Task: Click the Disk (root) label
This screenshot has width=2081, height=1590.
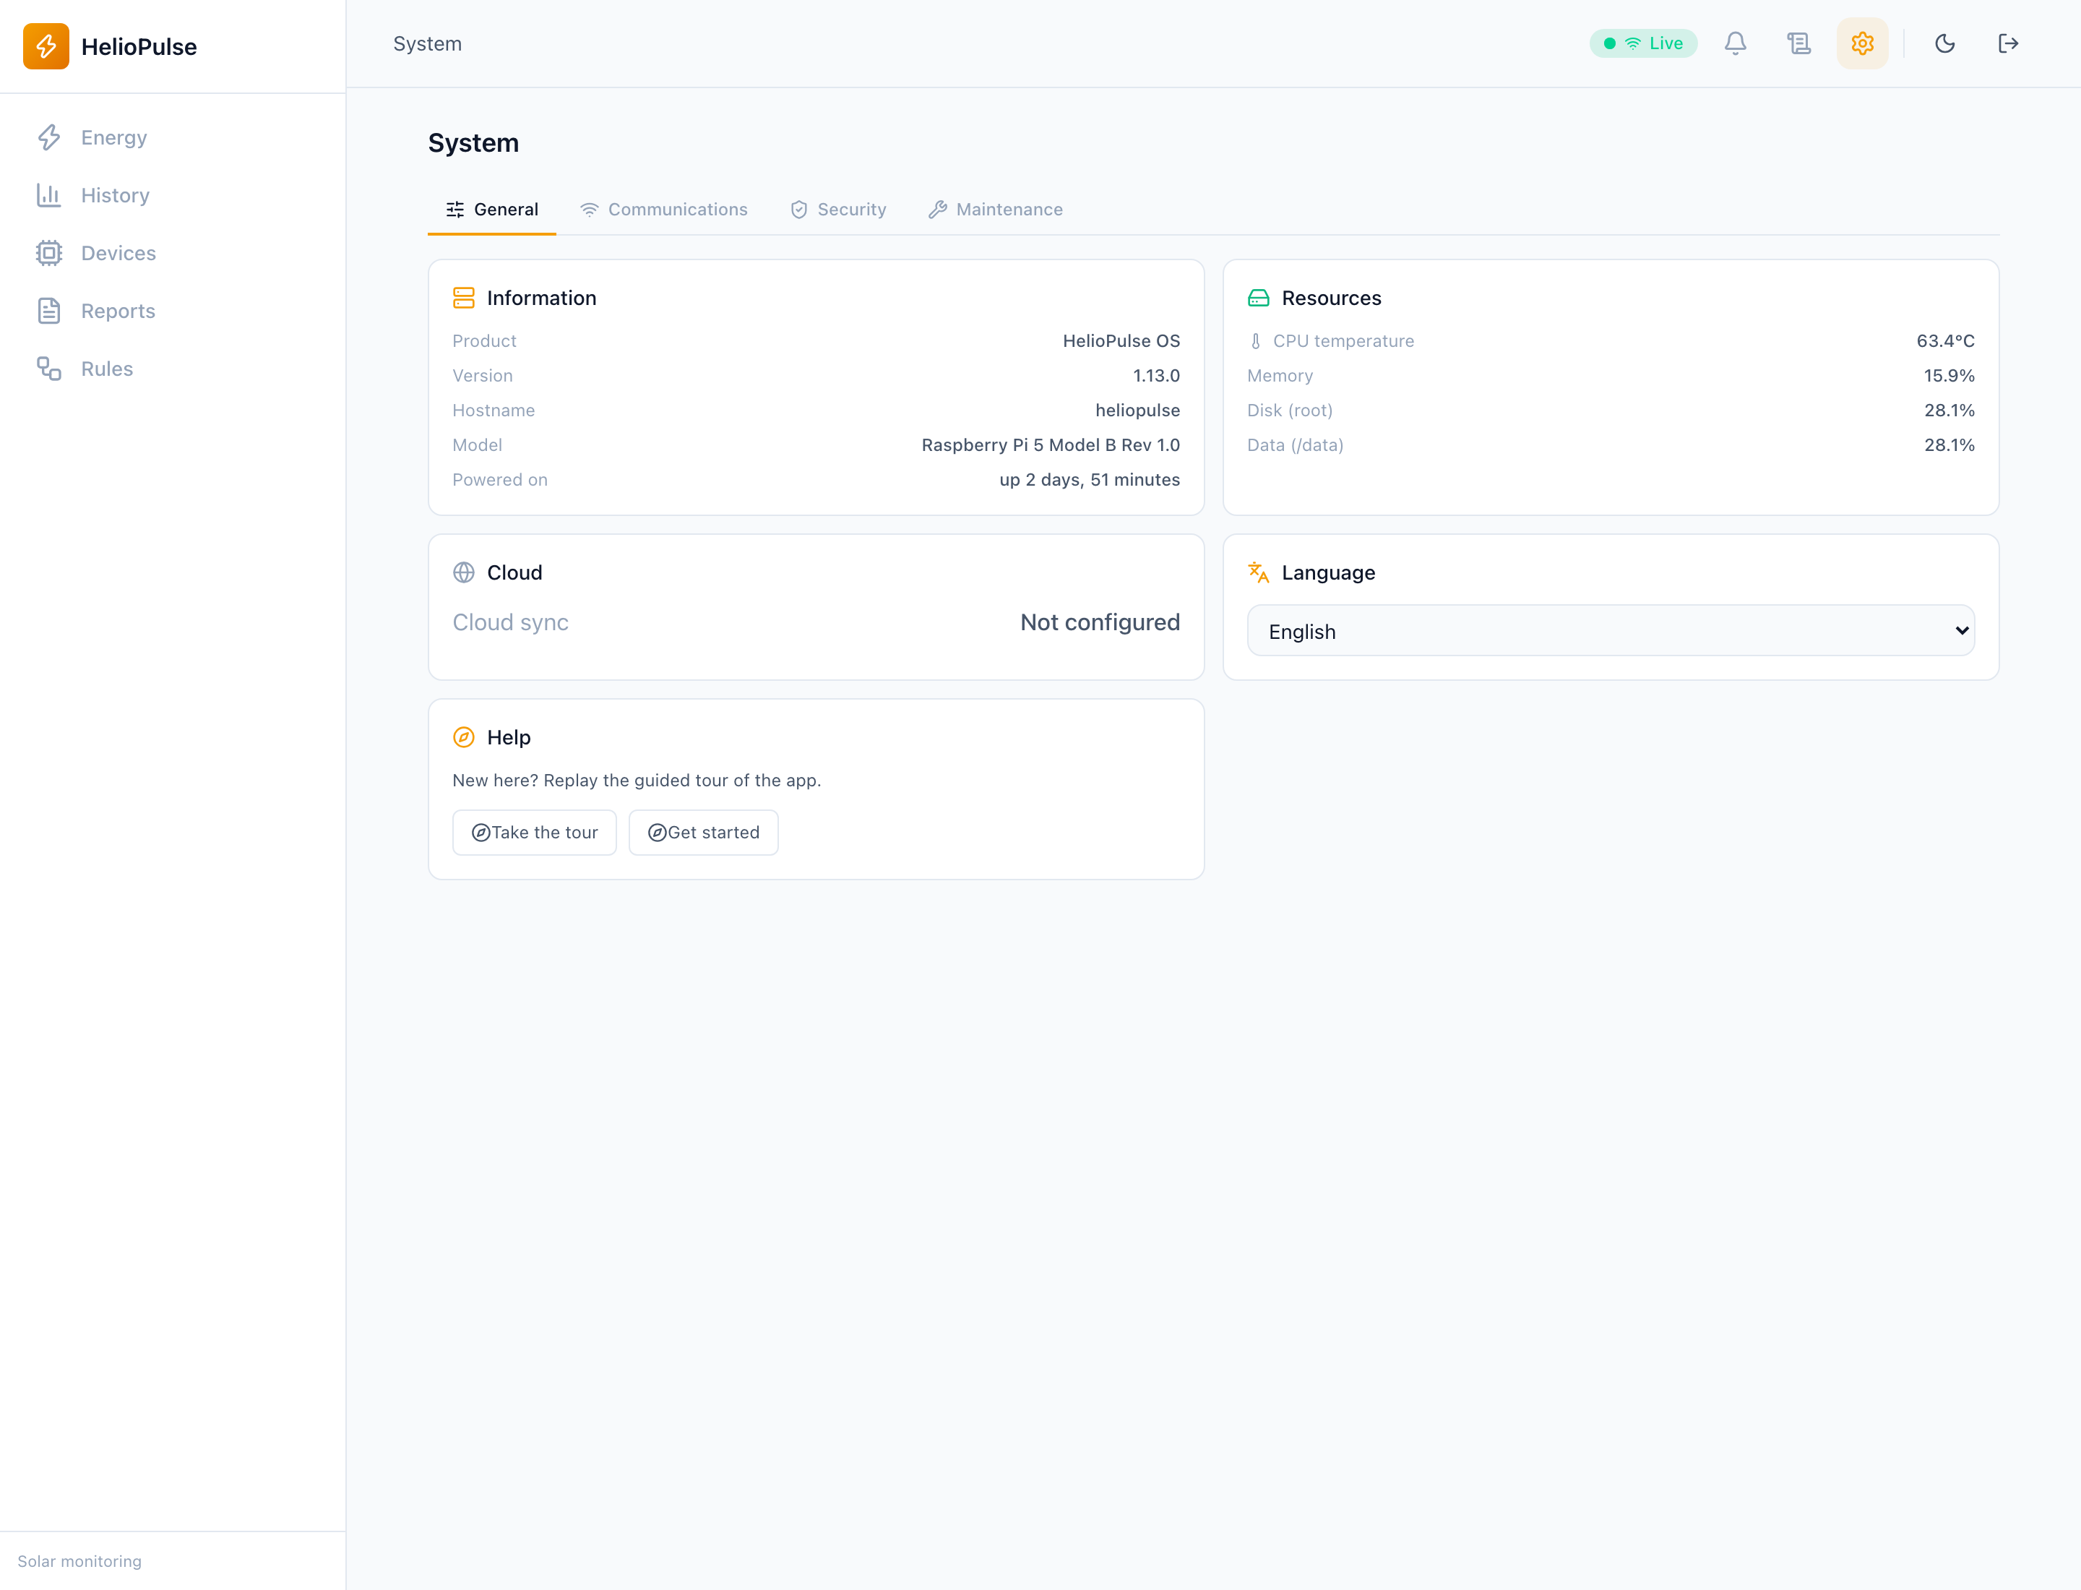Action: (x=1290, y=411)
